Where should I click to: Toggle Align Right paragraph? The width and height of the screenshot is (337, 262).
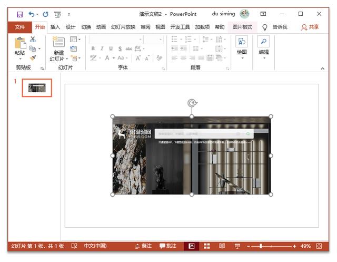pyautogui.click(x=192, y=57)
